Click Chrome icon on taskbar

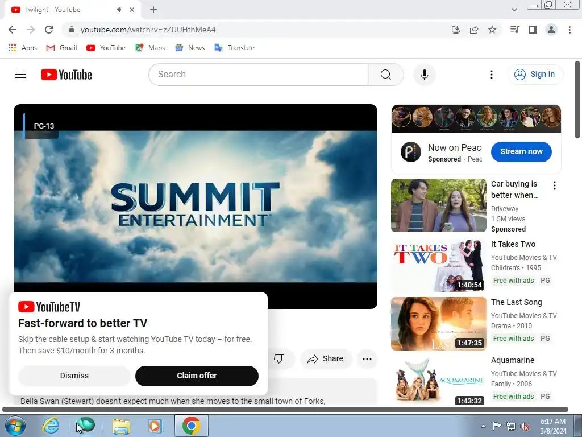191,426
